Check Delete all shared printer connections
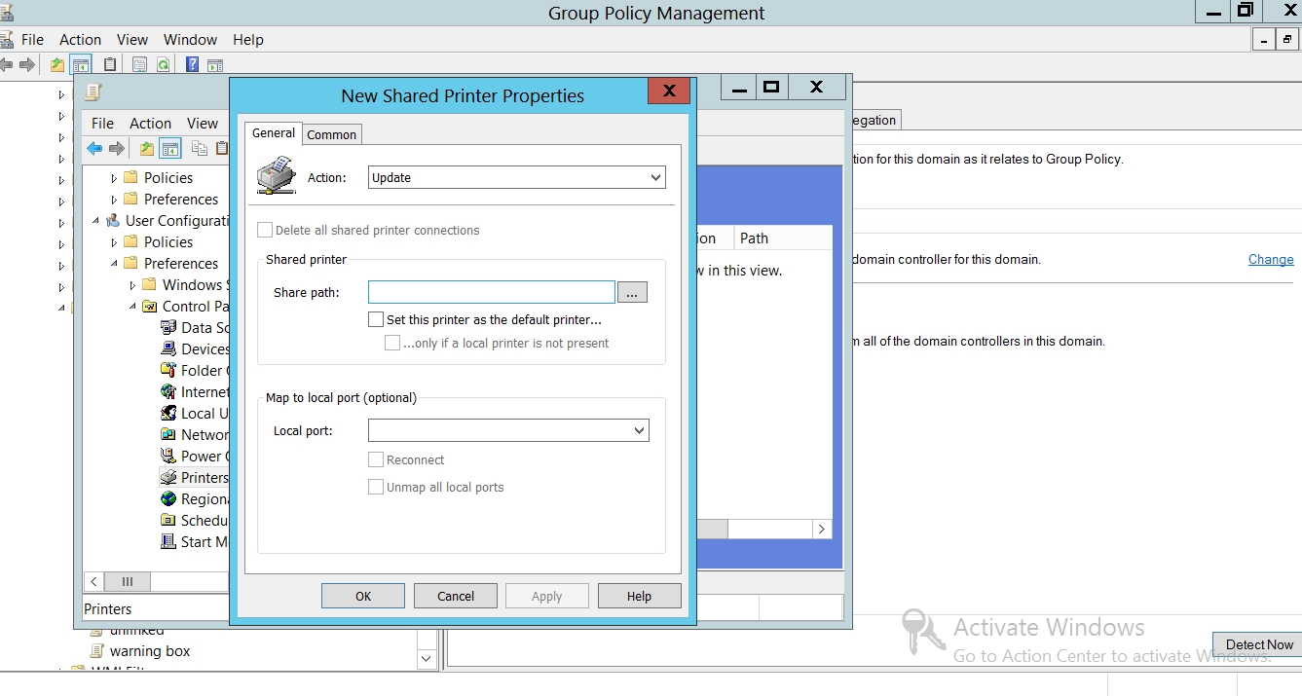1302x696 pixels. click(265, 230)
